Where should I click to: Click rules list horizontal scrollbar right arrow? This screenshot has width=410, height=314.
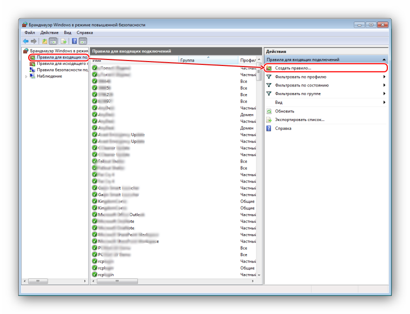pyautogui.click(x=253, y=281)
